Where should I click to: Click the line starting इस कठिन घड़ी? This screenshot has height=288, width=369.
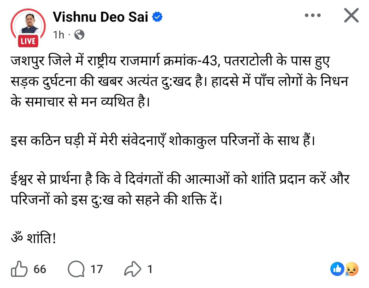[x=163, y=140]
